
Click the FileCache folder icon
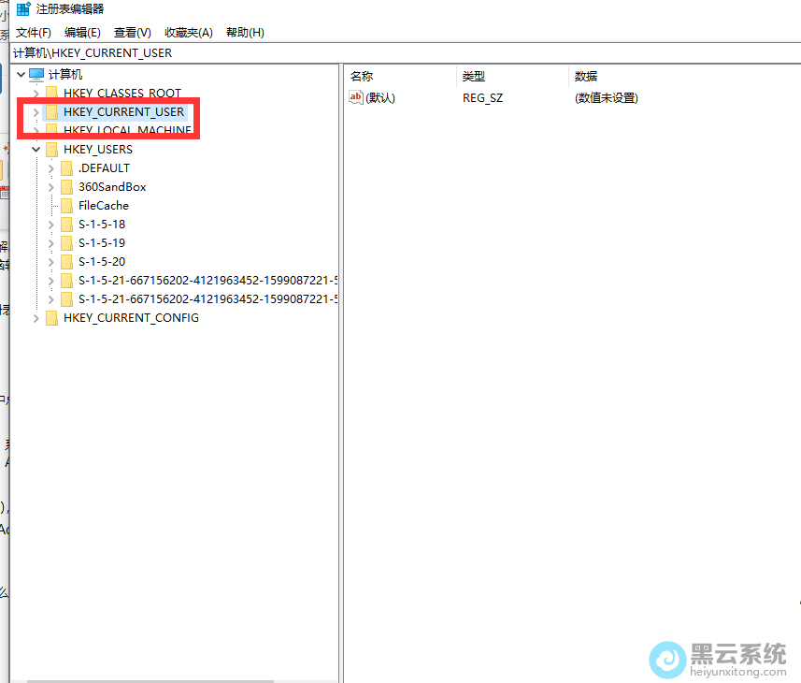tap(66, 206)
